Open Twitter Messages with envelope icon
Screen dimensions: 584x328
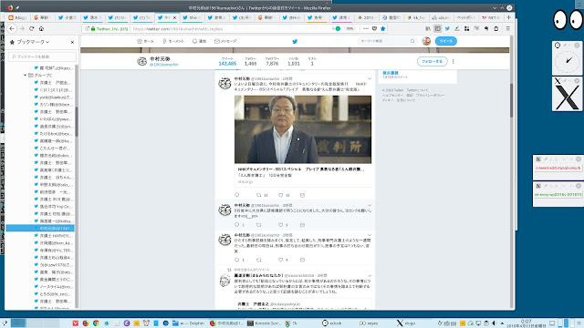tap(225, 41)
